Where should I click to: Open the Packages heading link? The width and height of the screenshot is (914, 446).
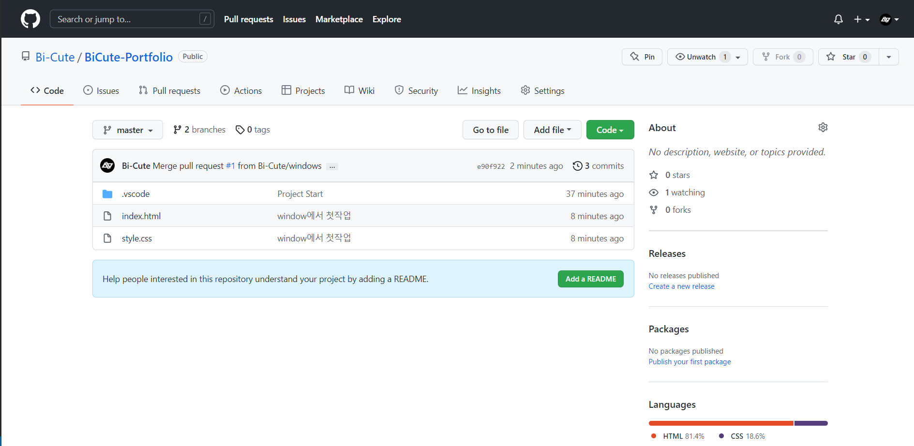pos(669,329)
